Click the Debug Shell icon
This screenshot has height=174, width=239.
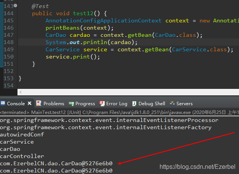[x=134, y=103]
